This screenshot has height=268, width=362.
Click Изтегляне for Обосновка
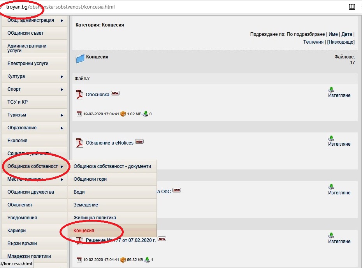339,95
